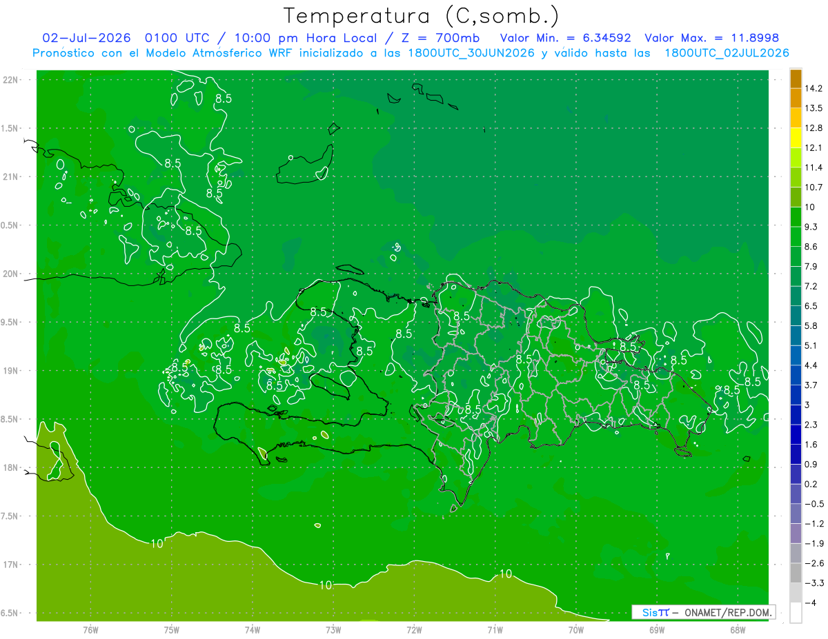828x639 pixels.
Task: Click the "5.1" color bar value
Action: pyautogui.click(x=811, y=345)
